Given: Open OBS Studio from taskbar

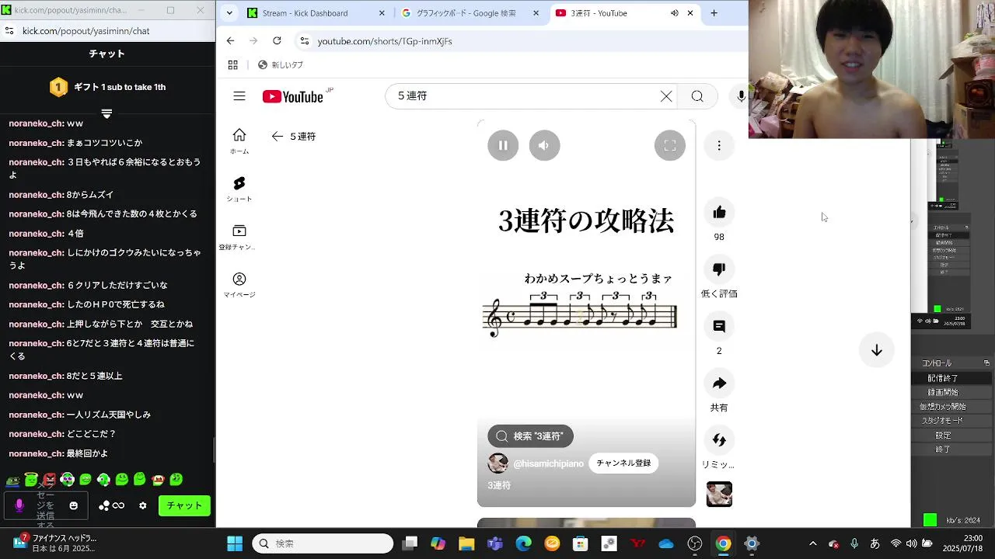Looking at the screenshot, I should point(695,543).
